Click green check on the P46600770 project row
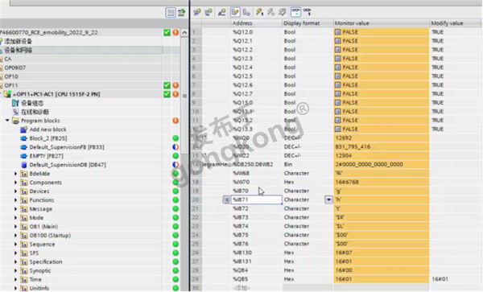The image size is (483, 292). pyautogui.click(x=167, y=32)
